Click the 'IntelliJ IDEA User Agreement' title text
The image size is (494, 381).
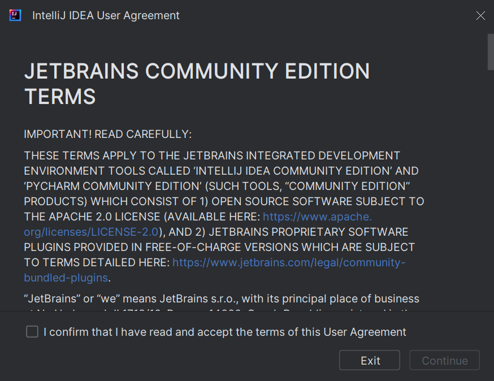tap(106, 15)
